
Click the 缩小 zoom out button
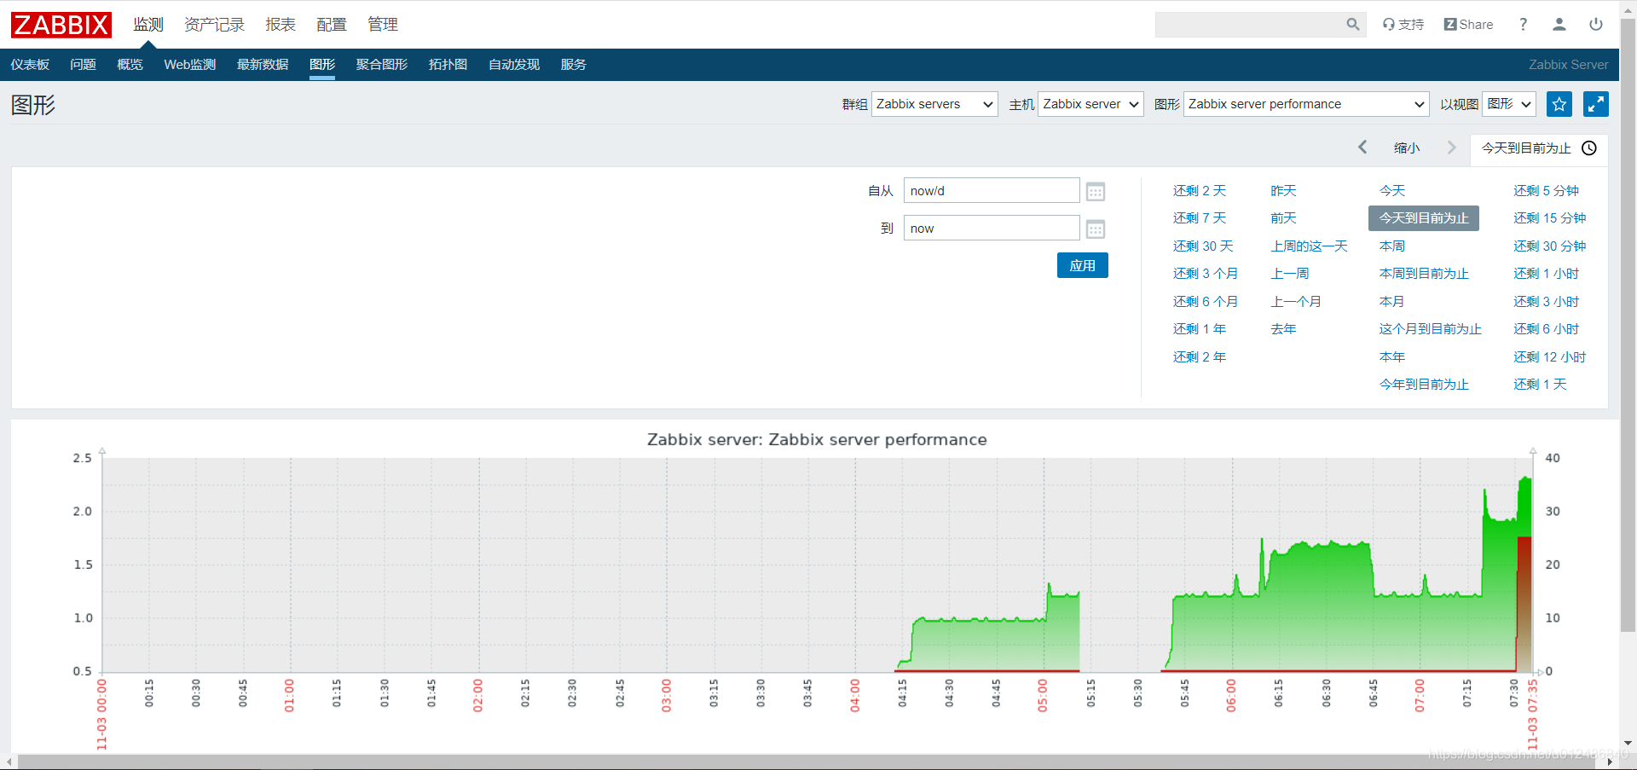1407,148
